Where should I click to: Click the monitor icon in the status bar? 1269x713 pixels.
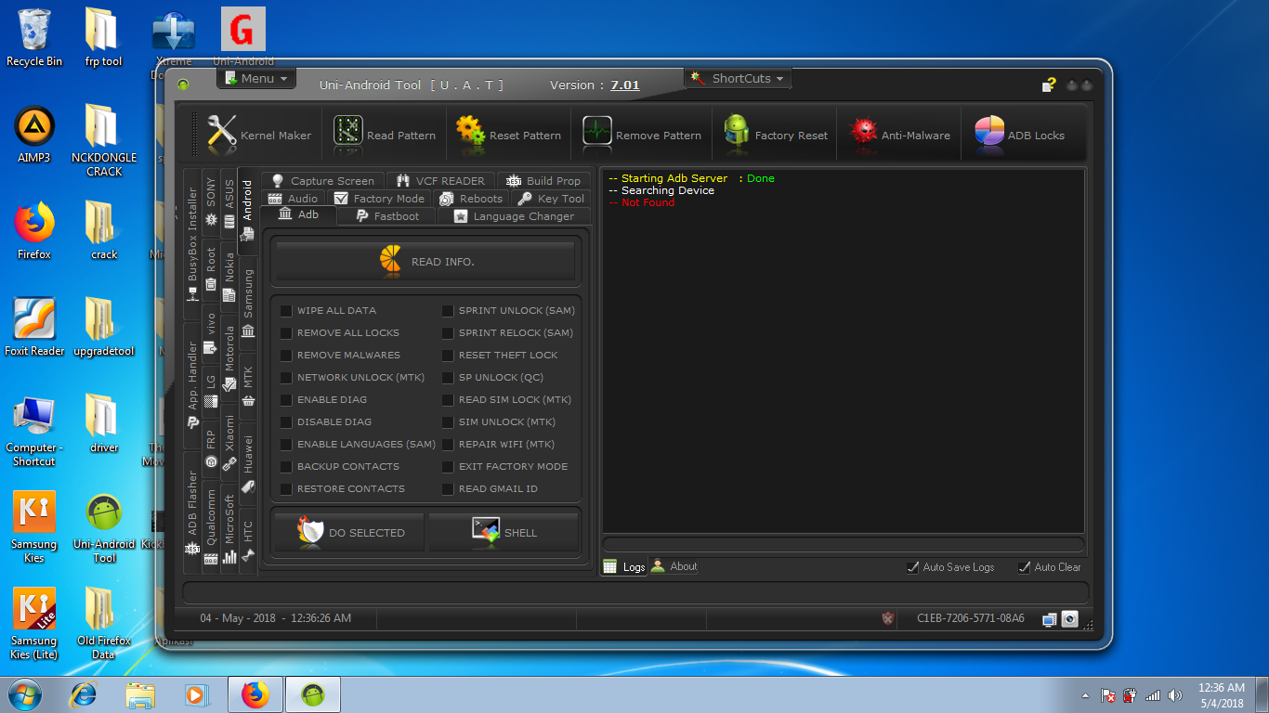pyautogui.click(x=1050, y=619)
